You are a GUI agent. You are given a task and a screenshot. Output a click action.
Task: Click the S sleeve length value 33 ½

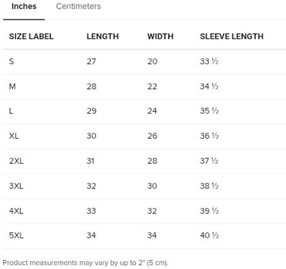209,61
